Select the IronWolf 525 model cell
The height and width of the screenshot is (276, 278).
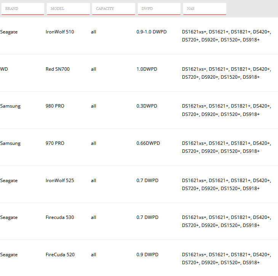click(x=60, y=181)
